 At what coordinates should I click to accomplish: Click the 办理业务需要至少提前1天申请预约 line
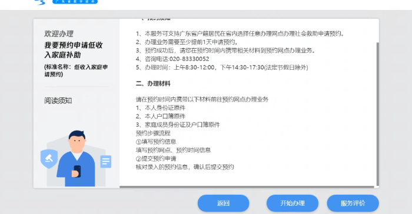(x=187, y=42)
